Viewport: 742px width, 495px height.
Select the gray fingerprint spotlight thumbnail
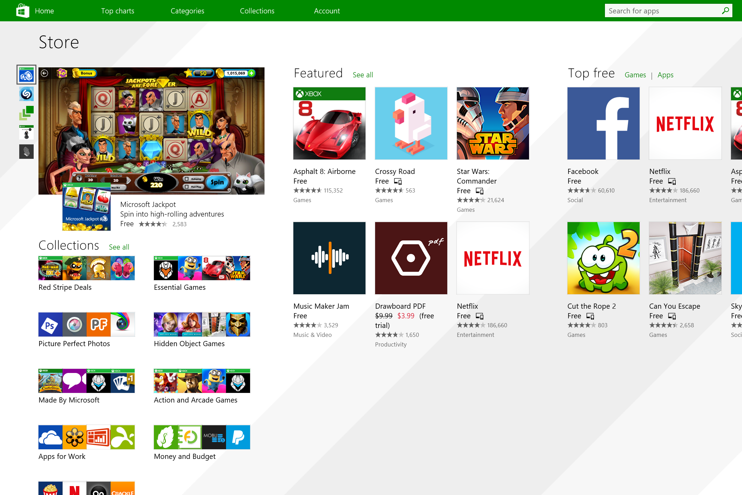pyautogui.click(x=26, y=152)
